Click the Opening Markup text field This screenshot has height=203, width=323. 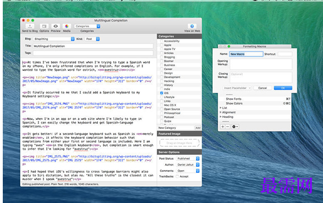coord(261,64)
